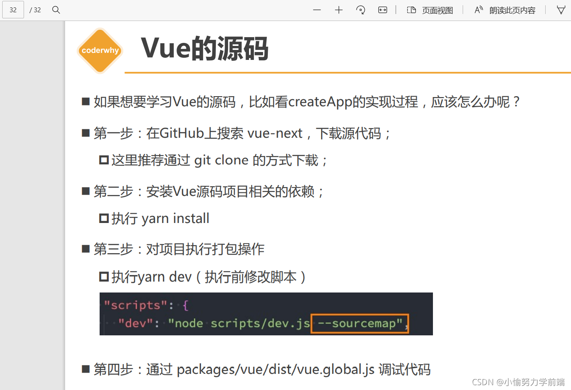571x390 pixels.
Task: Click the highlighted --sourcemap flag
Action: pos(359,324)
